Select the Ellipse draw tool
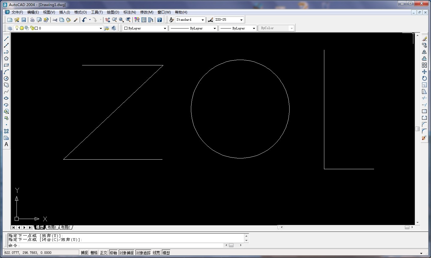 [x=6, y=98]
